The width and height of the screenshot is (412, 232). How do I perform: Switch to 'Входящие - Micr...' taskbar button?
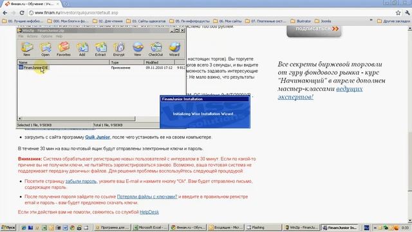(226, 227)
